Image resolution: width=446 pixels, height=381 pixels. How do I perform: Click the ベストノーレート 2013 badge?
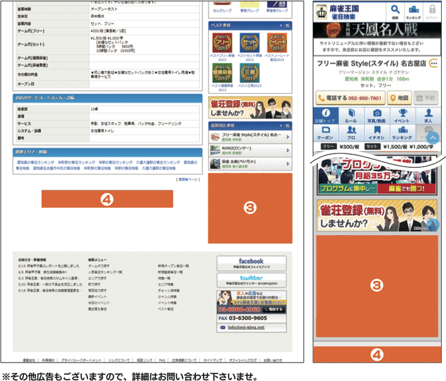click(x=277, y=43)
